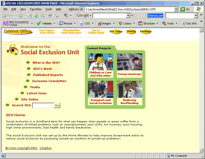Click the My Computer zone icon
Image resolution: width=205 pixels, height=159 pixels.
[168, 156]
